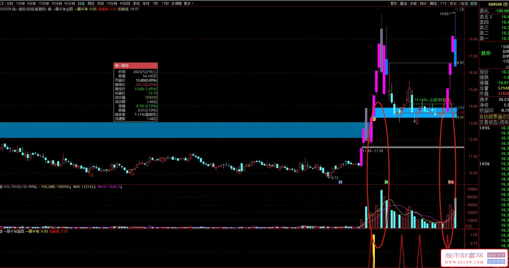
Task: Open the 名师课程 link in the banner
Action: coord(496,261)
